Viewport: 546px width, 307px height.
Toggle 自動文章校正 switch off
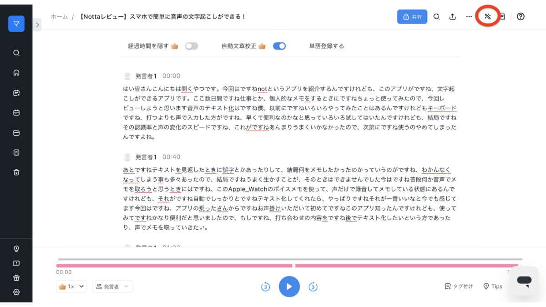(x=279, y=46)
